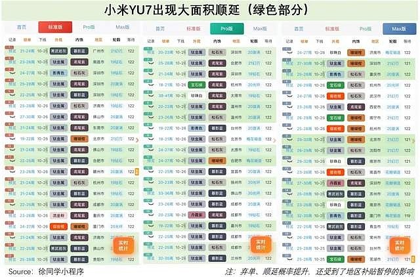Click wheel link in left panel 南昌市 row

pyautogui.click(x=117, y=62)
